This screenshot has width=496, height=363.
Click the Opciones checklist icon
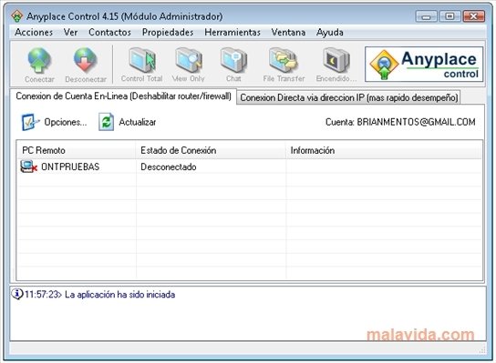click(x=30, y=122)
